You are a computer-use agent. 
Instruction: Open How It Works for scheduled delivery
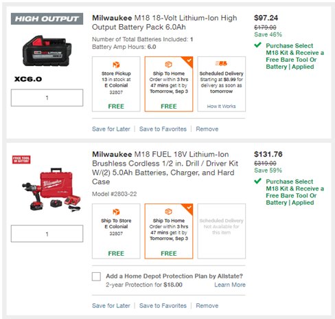pyautogui.click(x=221, y=107)
